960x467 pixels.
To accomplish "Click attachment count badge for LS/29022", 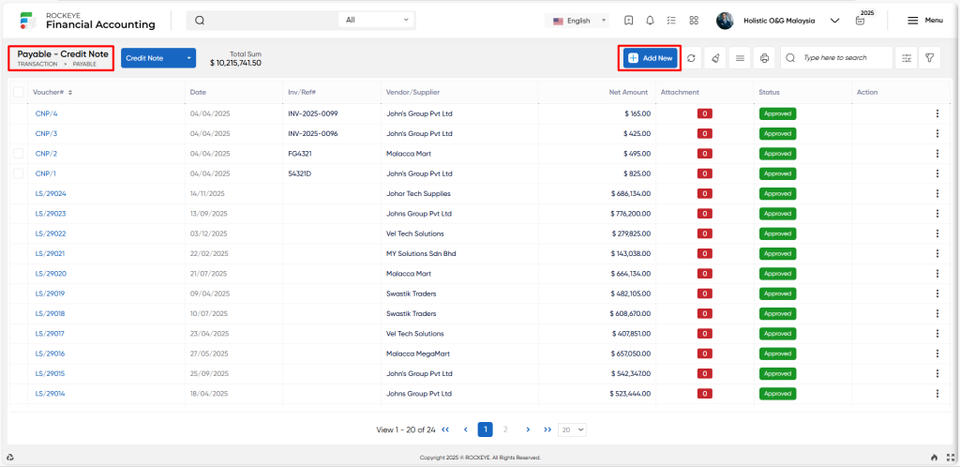I will point(705,233).
